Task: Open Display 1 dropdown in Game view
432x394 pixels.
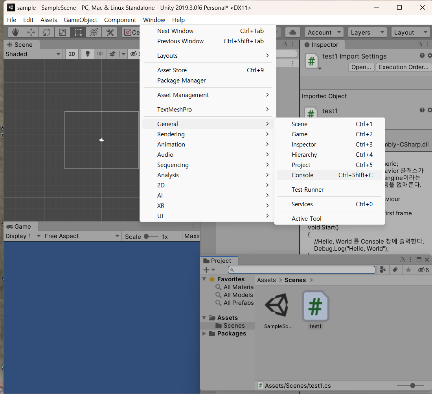Action: click(23, 236)
